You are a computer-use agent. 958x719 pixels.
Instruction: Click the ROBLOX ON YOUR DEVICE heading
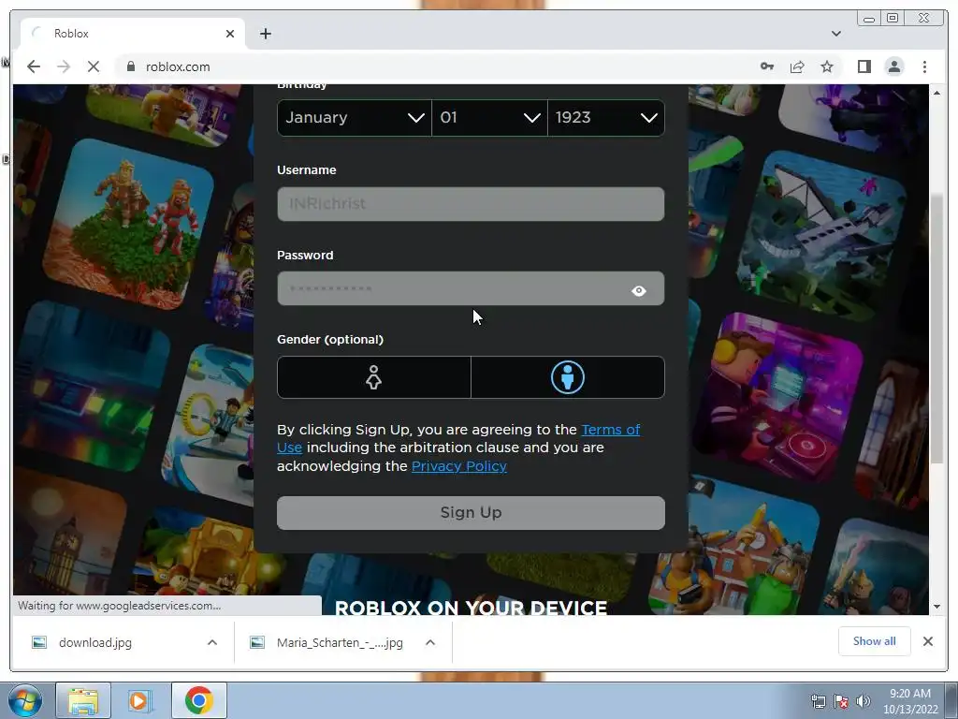click(x=472, y=608)
